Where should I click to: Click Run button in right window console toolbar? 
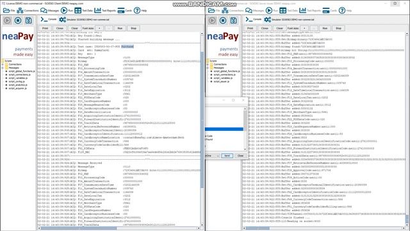[325, 28]
